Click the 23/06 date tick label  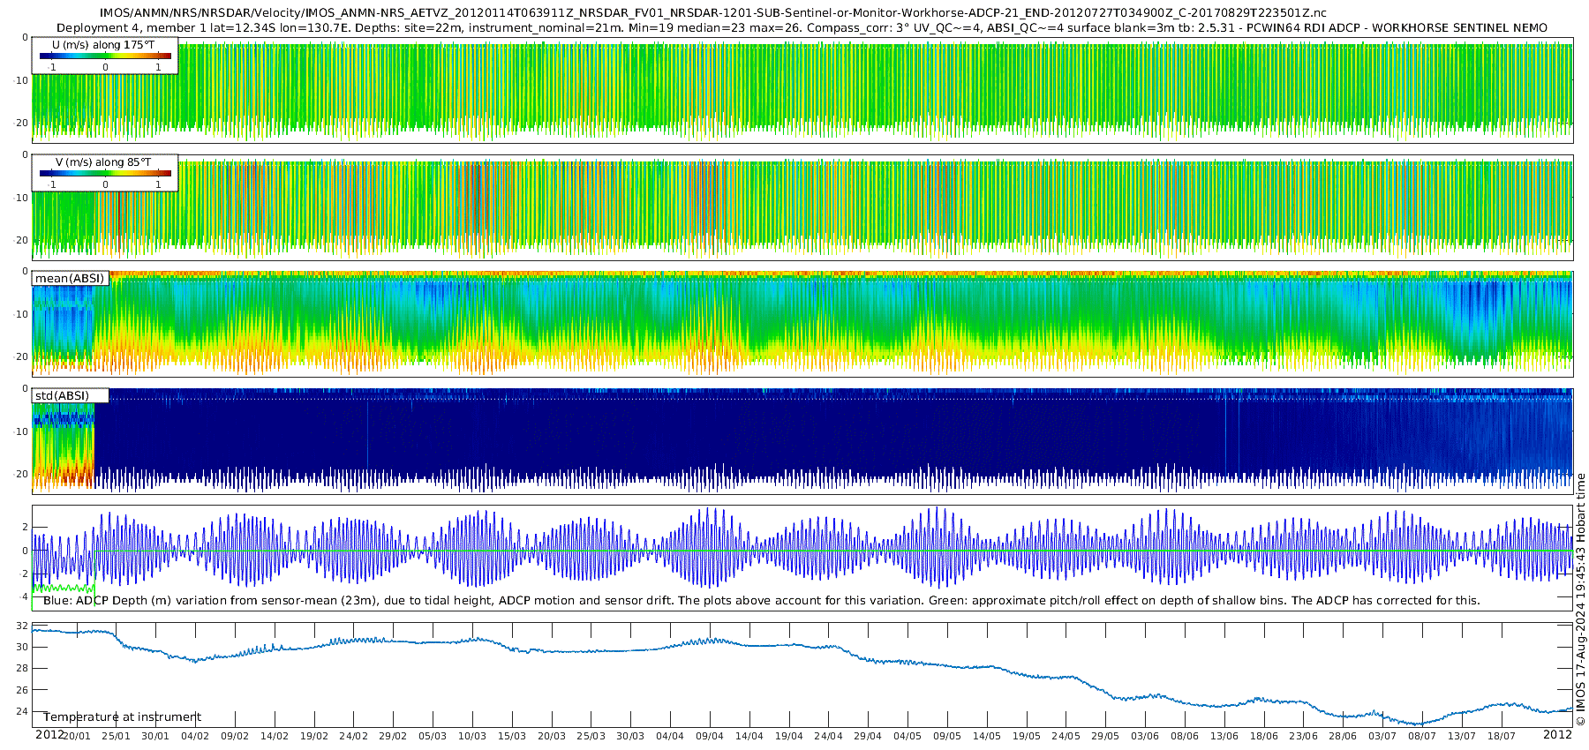point(1303,736)
